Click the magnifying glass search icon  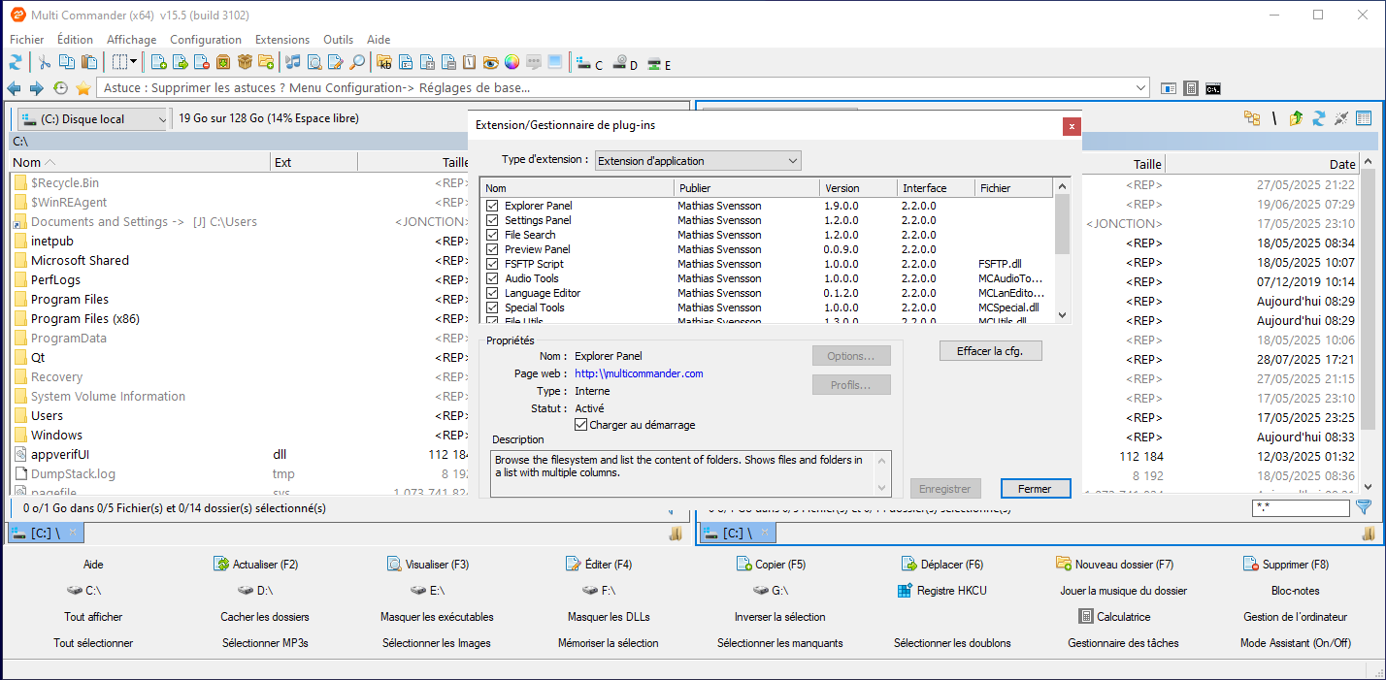pyautogui.click(x=357, y=63)
